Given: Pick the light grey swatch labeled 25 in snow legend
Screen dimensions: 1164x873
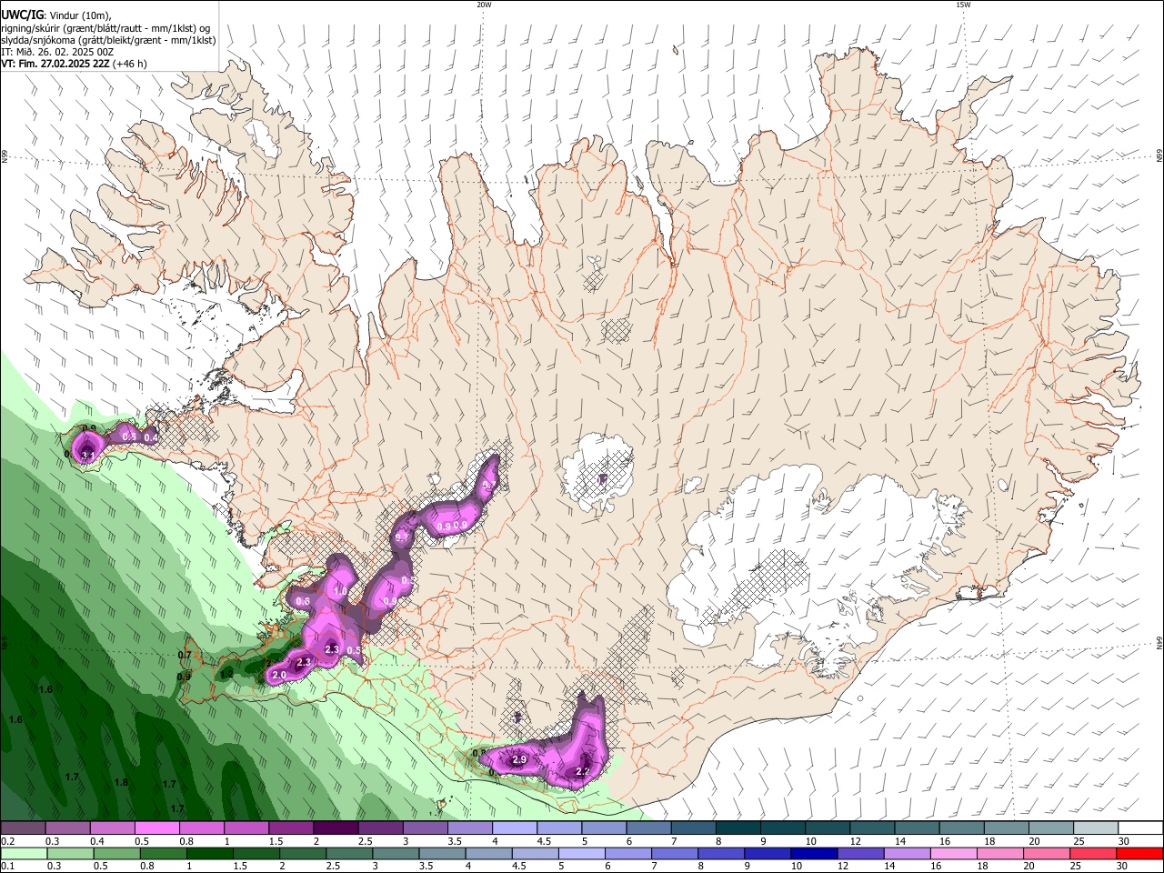Looking at the screenshot, I should pos(1096,828).
